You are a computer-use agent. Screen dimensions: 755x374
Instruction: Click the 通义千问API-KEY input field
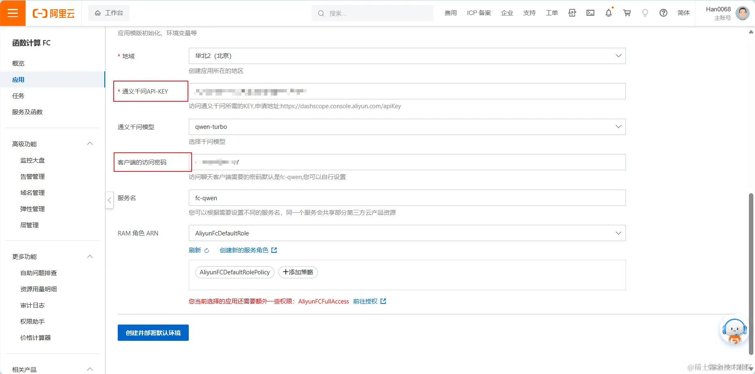tap(407, 91)
